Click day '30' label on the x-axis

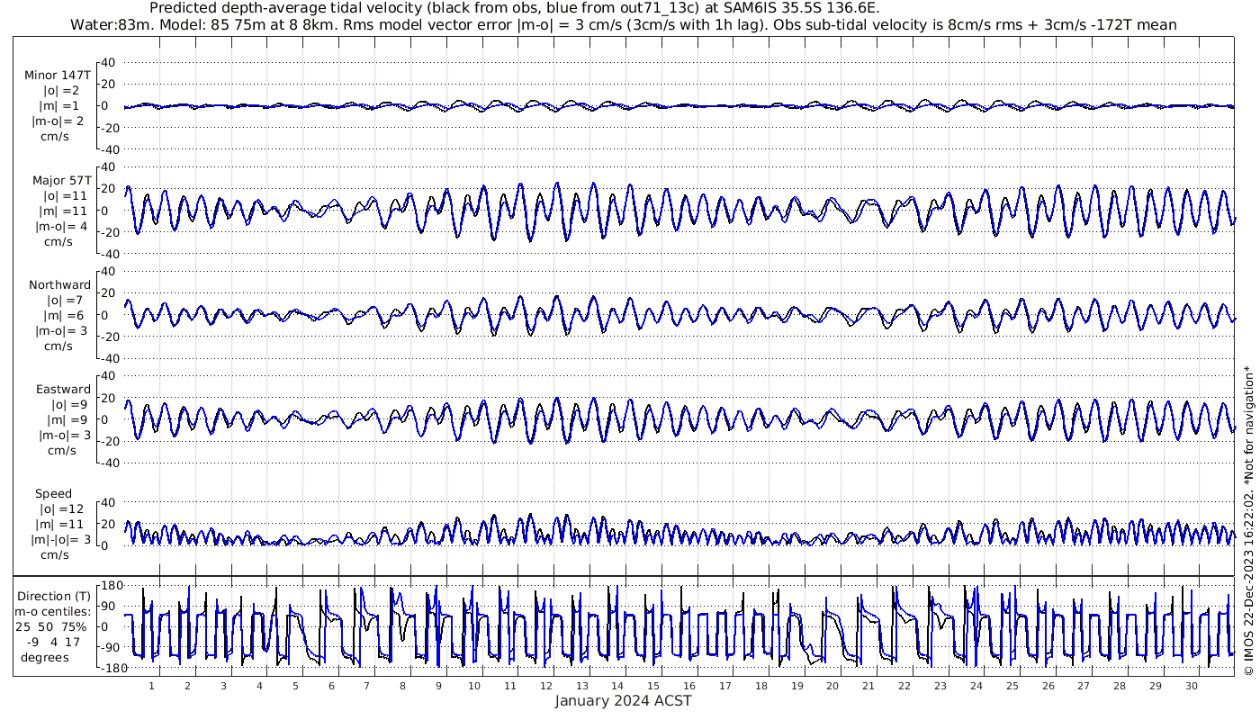click(x=1191, y=686)
